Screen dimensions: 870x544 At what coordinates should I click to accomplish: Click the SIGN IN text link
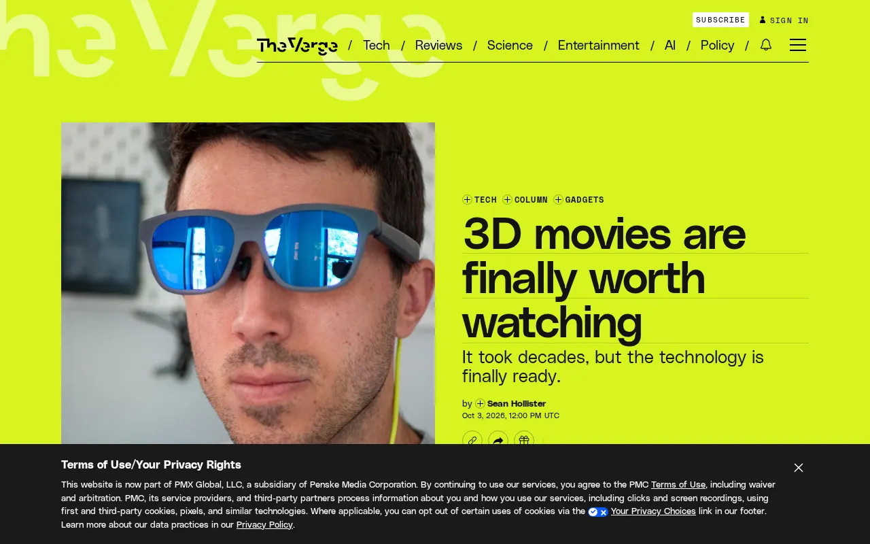tap(789, 20)
